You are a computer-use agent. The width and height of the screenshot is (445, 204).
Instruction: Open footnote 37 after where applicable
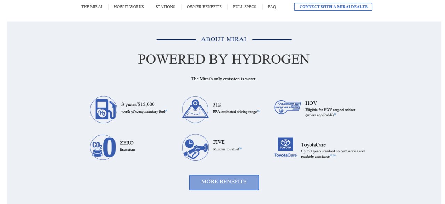tap(335, 114)
